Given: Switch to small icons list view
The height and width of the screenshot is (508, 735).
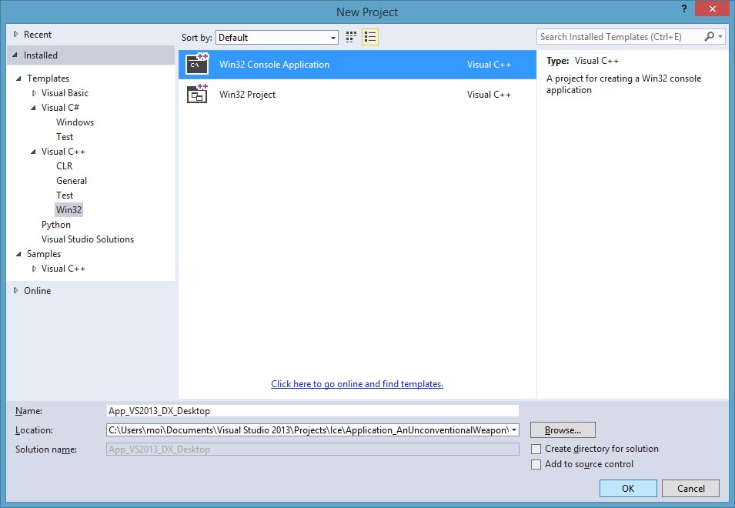Looking at the screenshot, I should click(370, 37).
